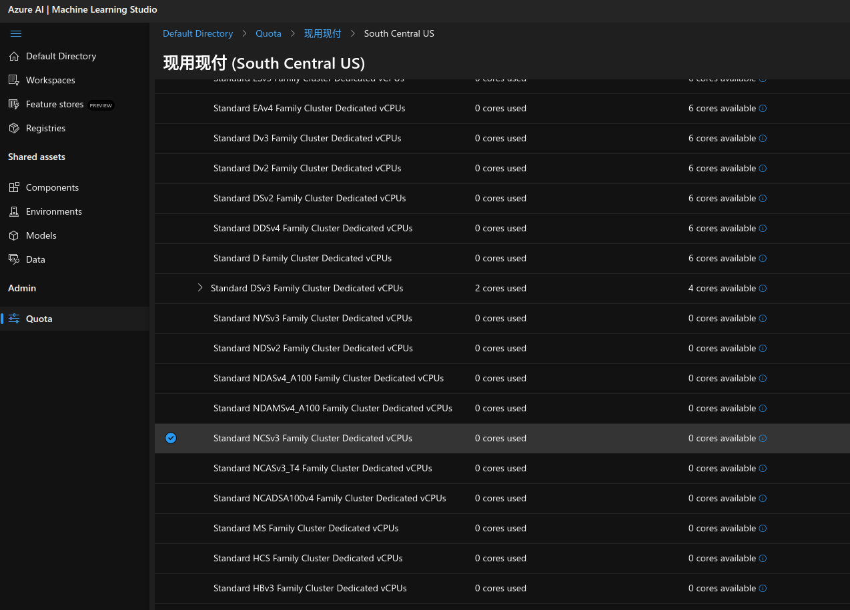Expand the Standard DSv3 Family row
The width and height of the screenshot is (850, 610).
click(199, 288)
